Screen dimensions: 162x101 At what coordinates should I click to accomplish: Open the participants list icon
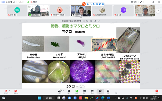(x=59, y=91)
